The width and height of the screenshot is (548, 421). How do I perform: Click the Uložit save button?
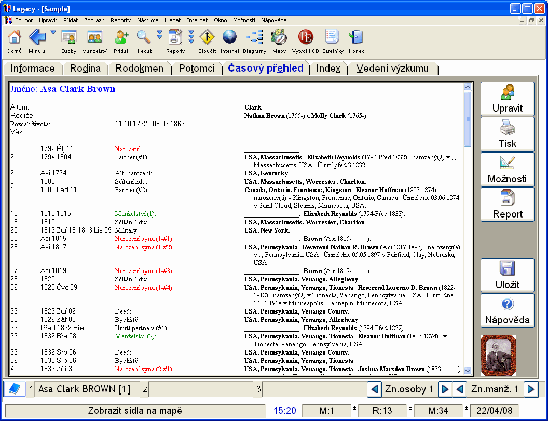click(x=507, y=275)
